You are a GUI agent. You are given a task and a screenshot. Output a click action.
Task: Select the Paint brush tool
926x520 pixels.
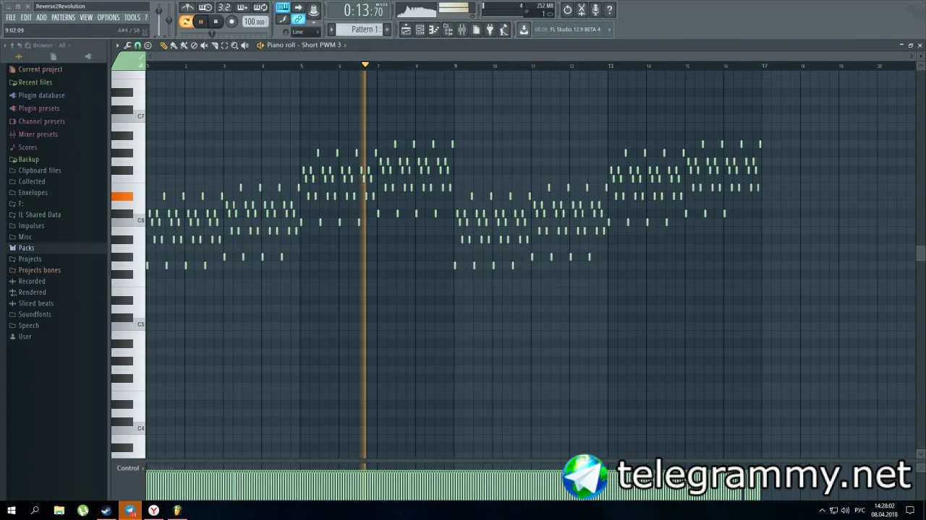tap(174, 45)
